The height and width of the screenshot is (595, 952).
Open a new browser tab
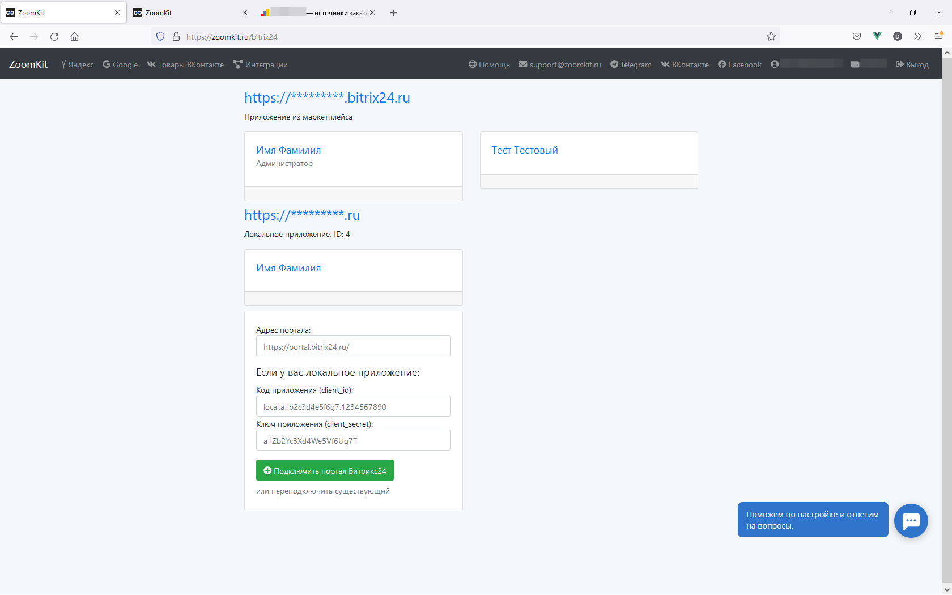394,12
